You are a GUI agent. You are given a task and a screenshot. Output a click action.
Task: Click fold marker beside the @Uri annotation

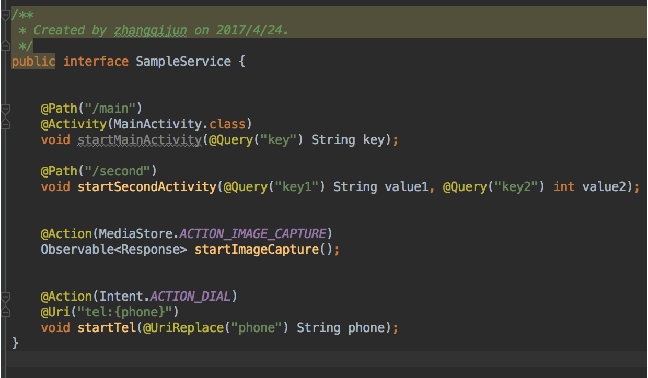[x=5, y=312]
